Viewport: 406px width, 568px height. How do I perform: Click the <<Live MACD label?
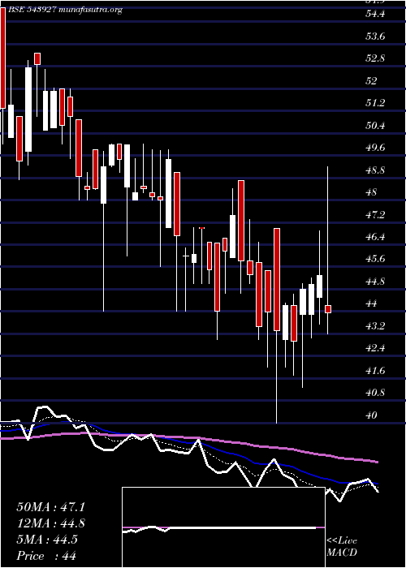[x=342, y=547]
